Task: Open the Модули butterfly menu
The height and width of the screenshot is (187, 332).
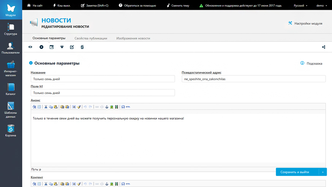Action: coord(11,10)
